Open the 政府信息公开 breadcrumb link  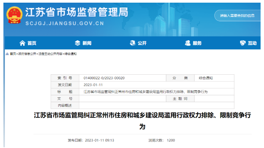tap(27, 54)
